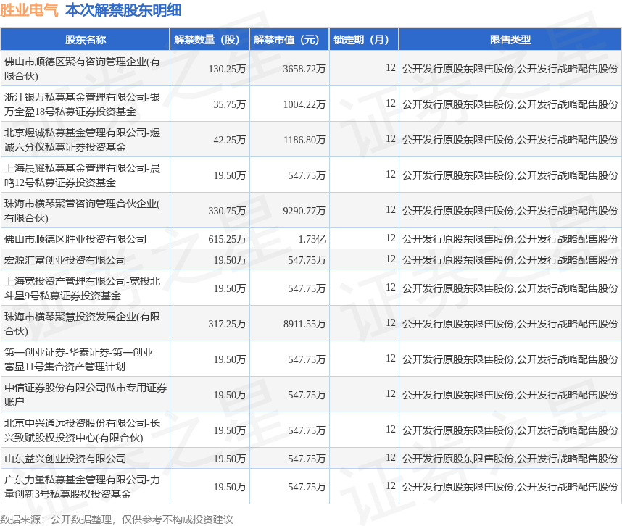The image size is (622, 526).
Task: Click the value 35.75万
Action: 230,104
